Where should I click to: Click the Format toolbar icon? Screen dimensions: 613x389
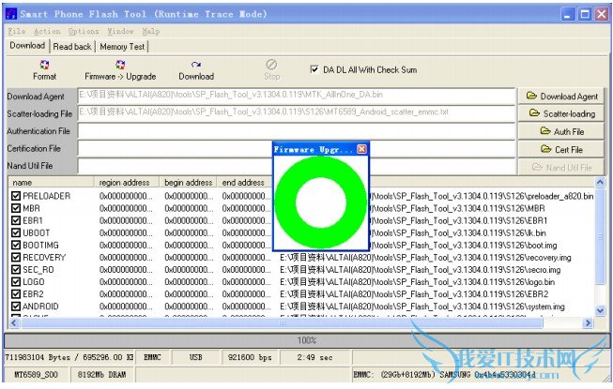click(x=43, y=65)
